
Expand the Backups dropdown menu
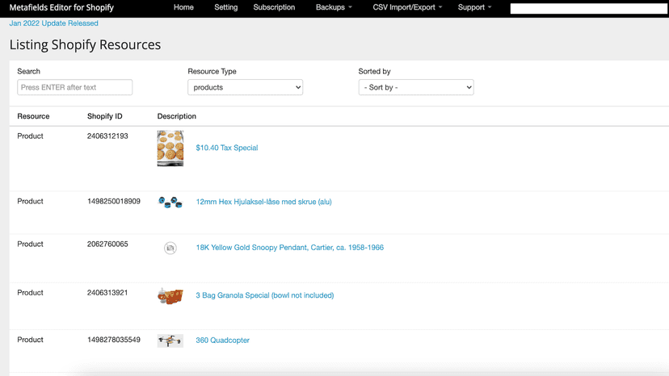(x=334, y=7)
